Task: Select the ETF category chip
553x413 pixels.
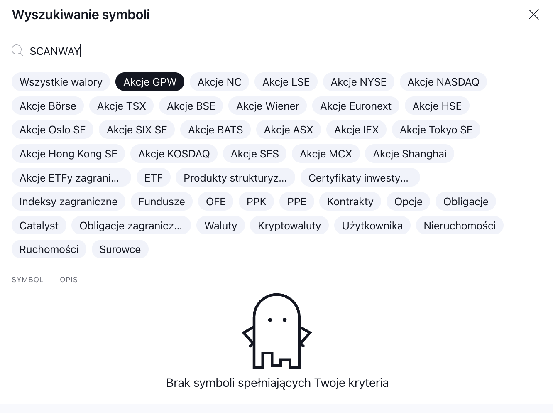Action: click(153, 178)
